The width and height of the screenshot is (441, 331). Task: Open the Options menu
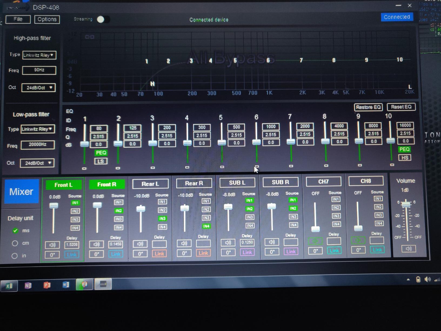click(47, 19)
